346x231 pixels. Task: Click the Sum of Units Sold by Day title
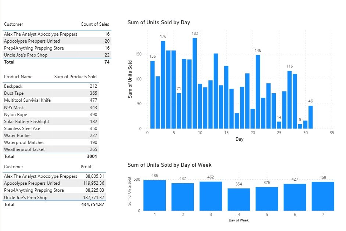158,22
